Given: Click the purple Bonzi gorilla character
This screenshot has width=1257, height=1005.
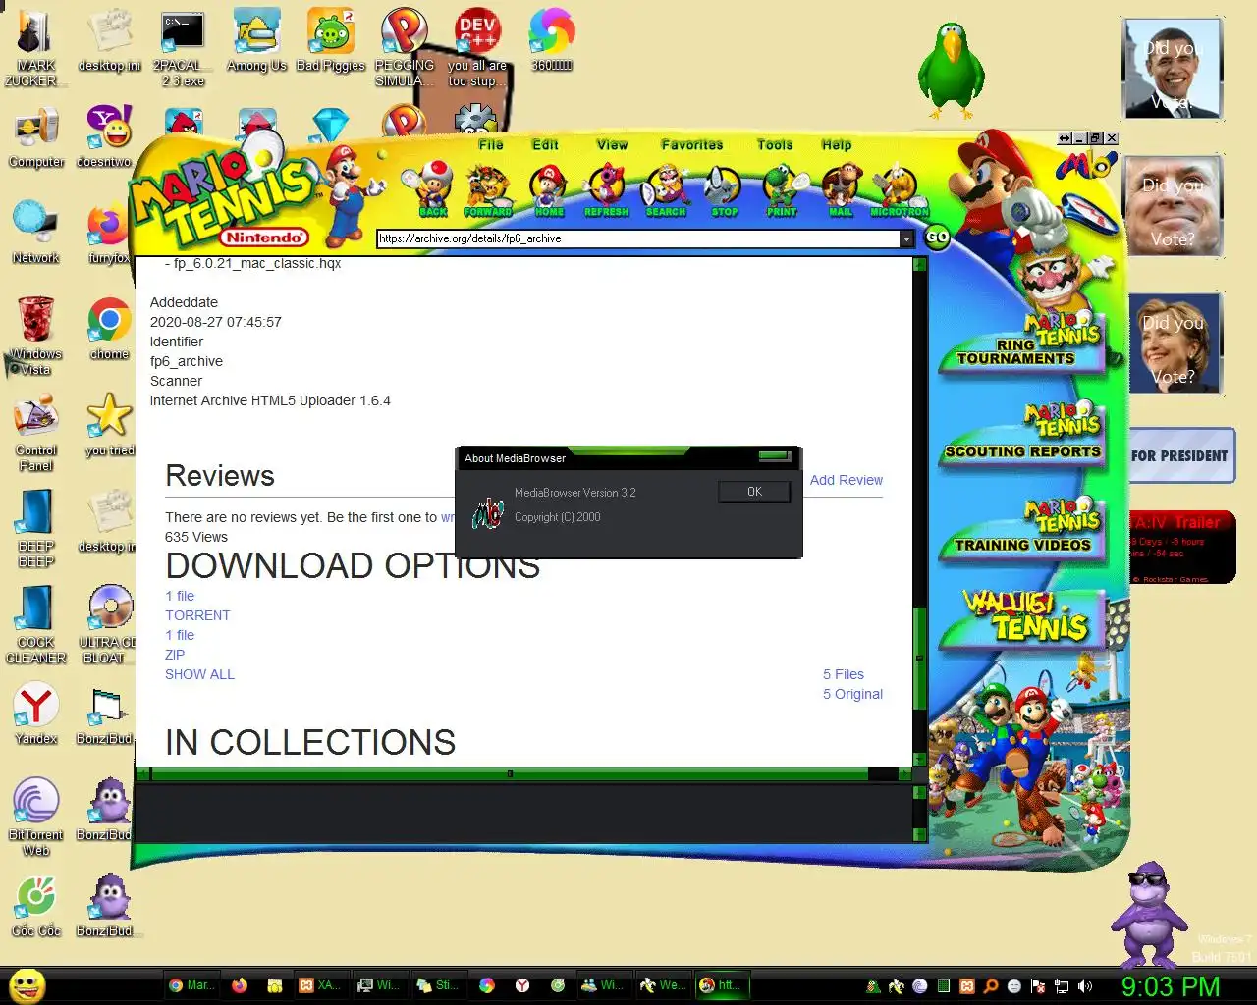Looking at the screenshot, I should pos(1150,913).
